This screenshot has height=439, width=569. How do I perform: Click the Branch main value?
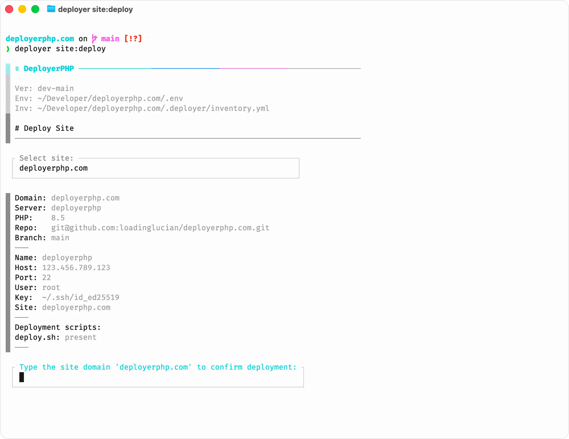click(60, 238)
